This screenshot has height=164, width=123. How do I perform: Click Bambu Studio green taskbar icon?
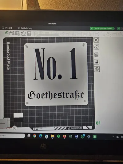[x=95, y=137]
